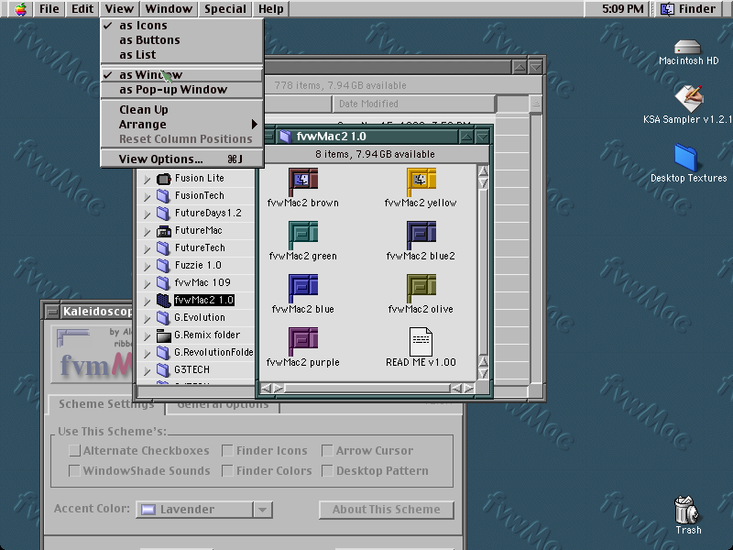Toggle the WindowShade Sounds checkbox

[x=74, y=470]
